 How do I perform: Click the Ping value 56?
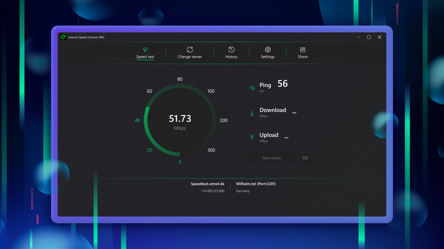[x=282, y=84]
